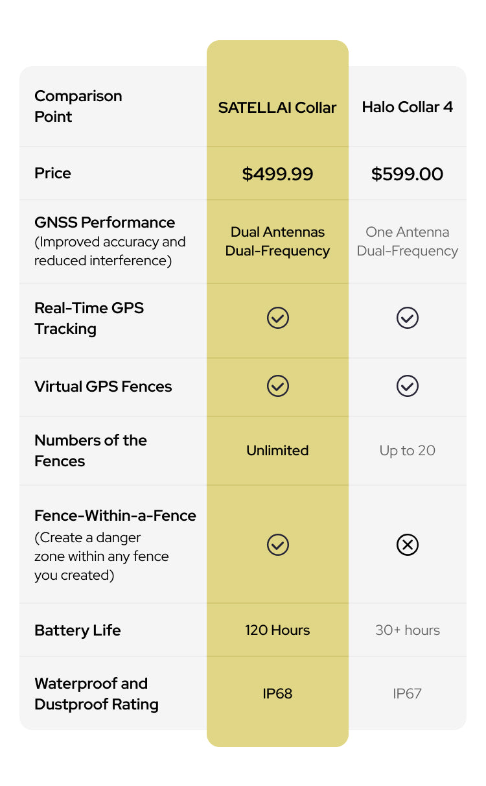Image resolution: width=486 pixels, height=786 pixels.
Task: Click the Up to 20 fences value
Action: (407, 451)
